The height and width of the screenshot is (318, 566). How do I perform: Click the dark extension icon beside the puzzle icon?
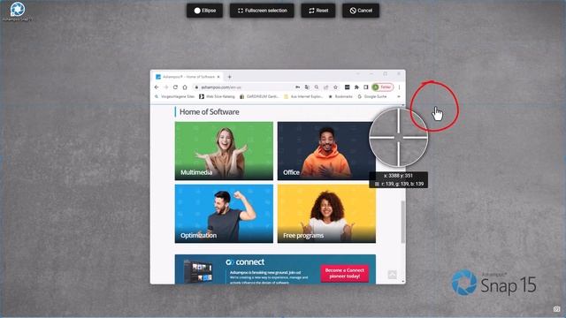(347, 87)
